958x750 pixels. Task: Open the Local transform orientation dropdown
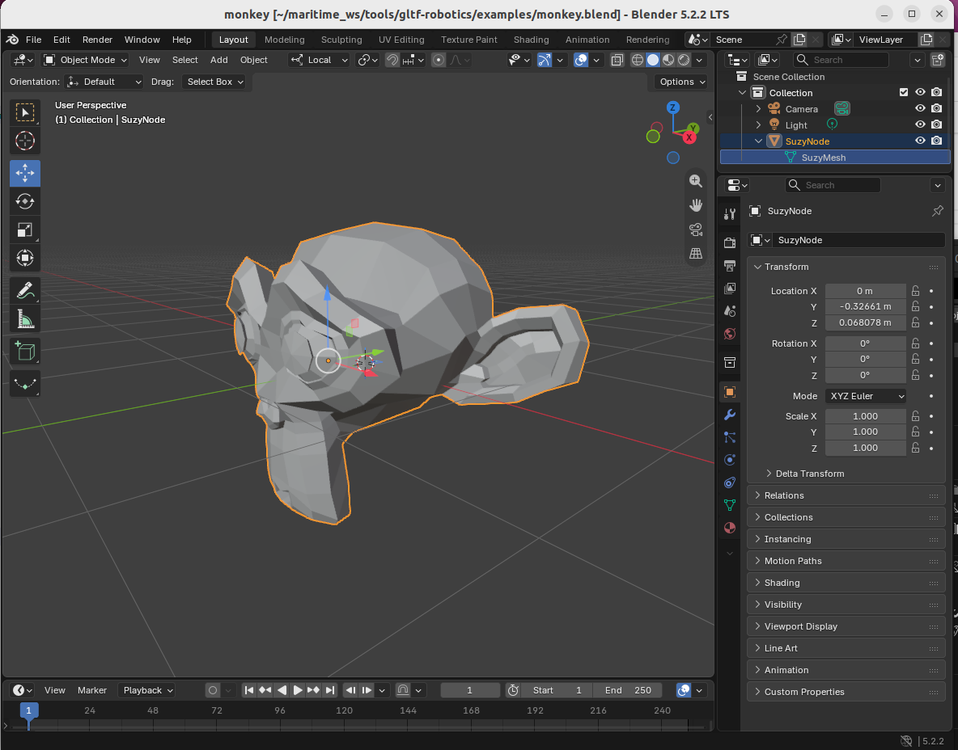pyautogui.click(x=319, y=60)
